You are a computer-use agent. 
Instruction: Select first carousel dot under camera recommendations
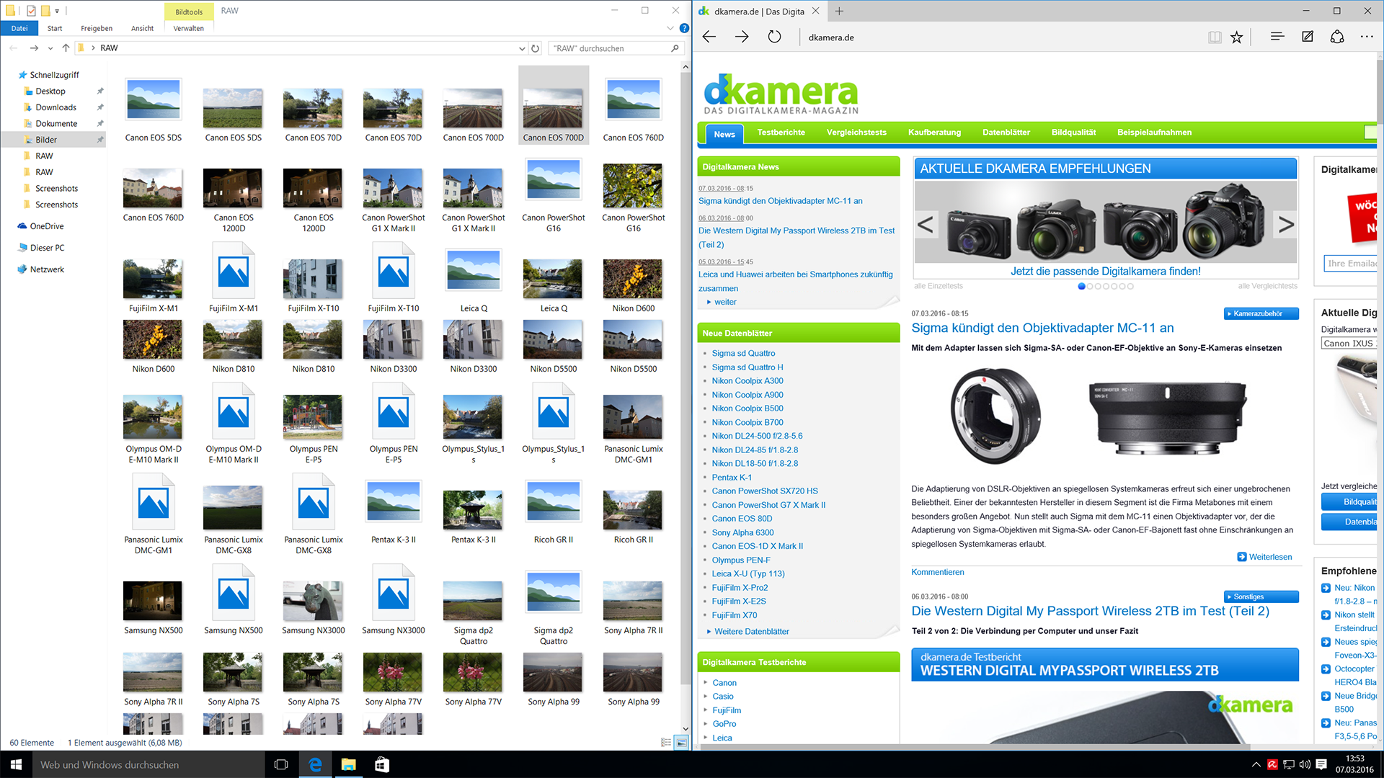(x=1081, y=286)
